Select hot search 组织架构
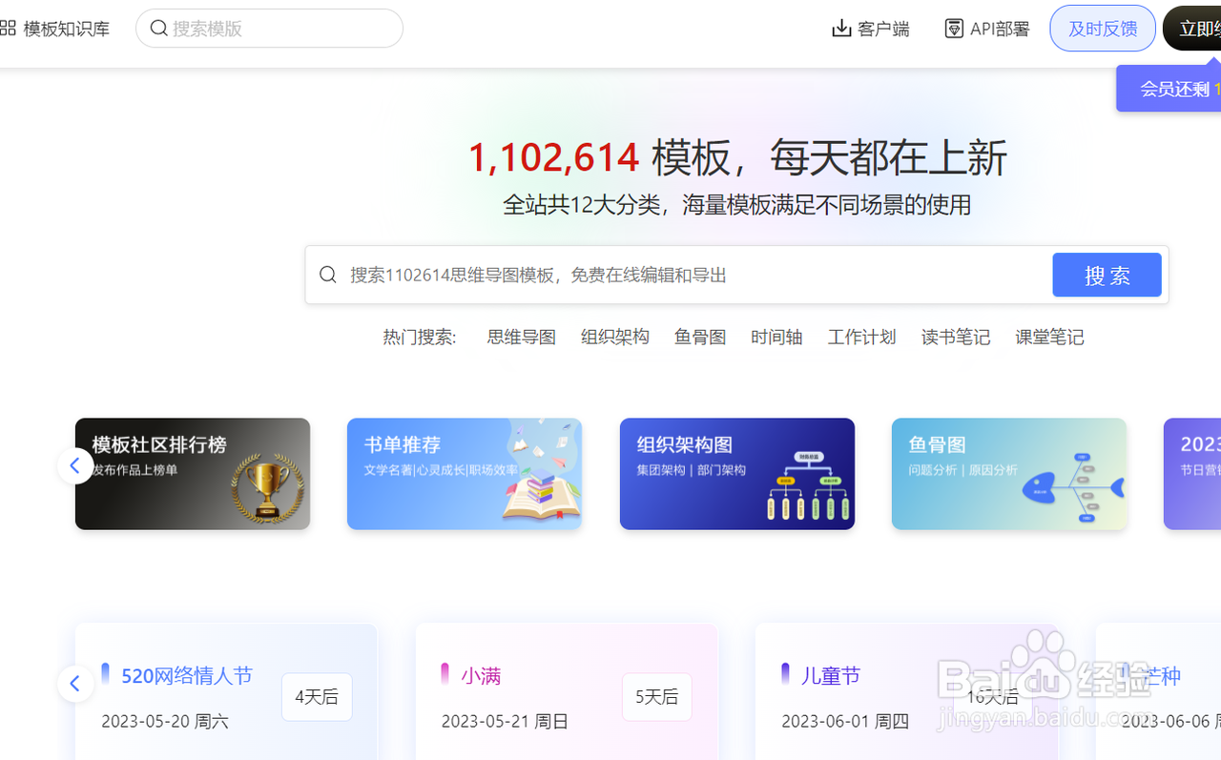Image resolution: width=1221 pixels, height=760 pixels. tap(615, 337)
